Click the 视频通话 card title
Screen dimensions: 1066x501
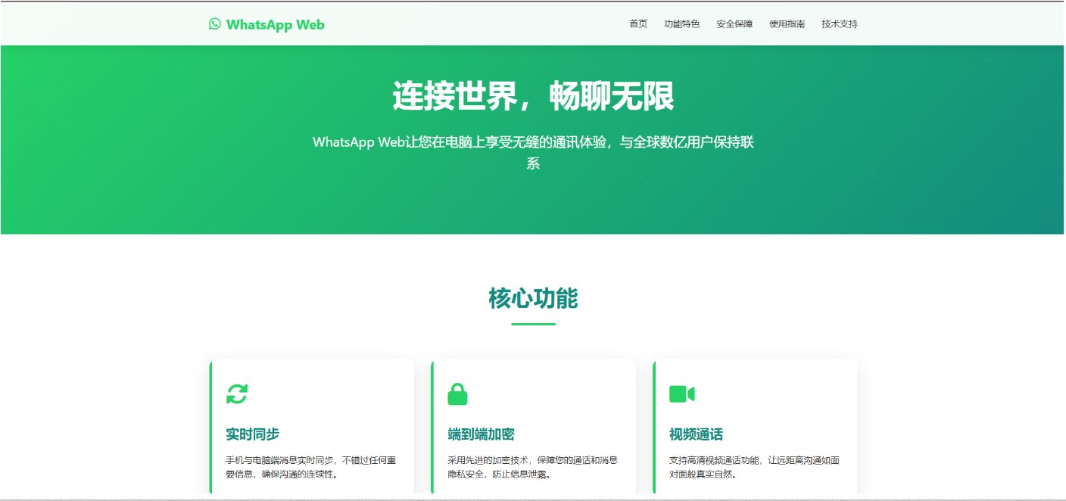pyautogui.click(x=696, y=434)
